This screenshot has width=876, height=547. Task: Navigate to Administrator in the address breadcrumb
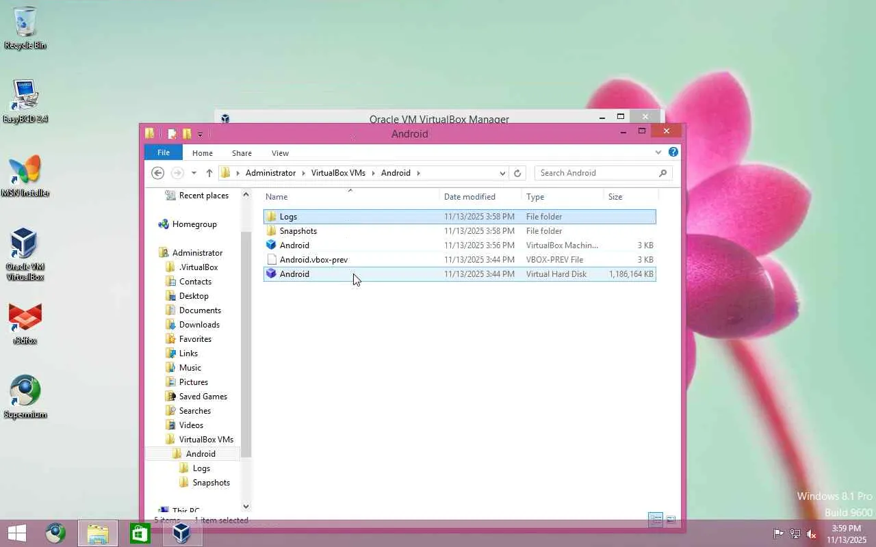270,173
